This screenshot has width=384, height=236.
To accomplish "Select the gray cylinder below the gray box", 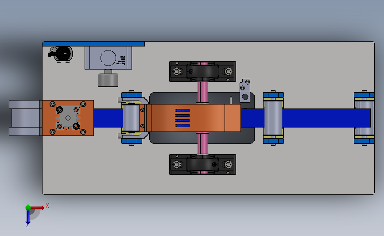I will pyautogui.click(x=108, y=80).
